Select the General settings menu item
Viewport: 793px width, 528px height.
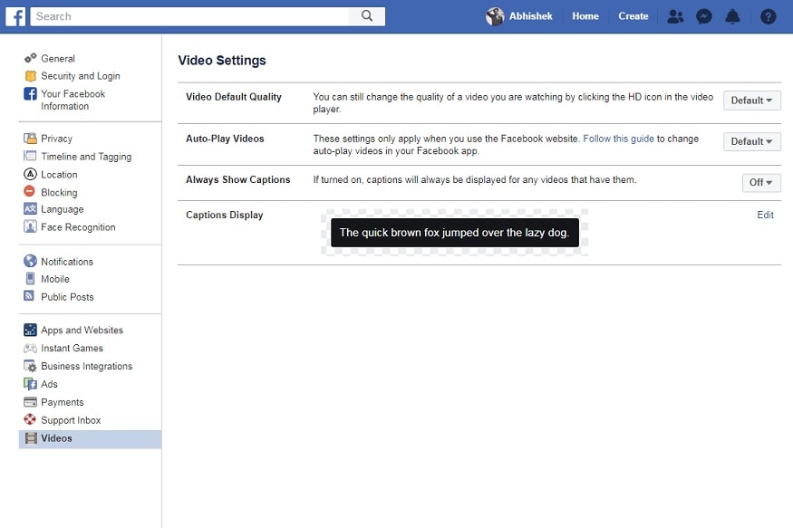pyautogui.click(x=58, y=59)
